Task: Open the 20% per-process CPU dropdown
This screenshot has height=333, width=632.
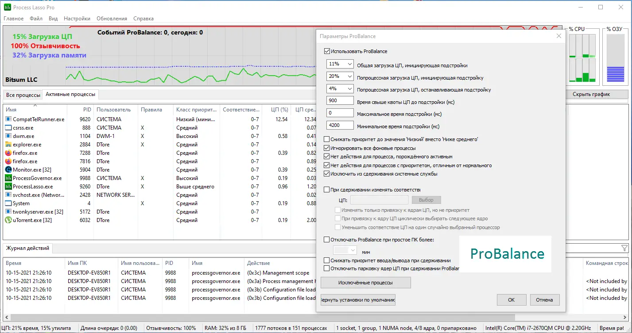Action: tap(340, 77)
